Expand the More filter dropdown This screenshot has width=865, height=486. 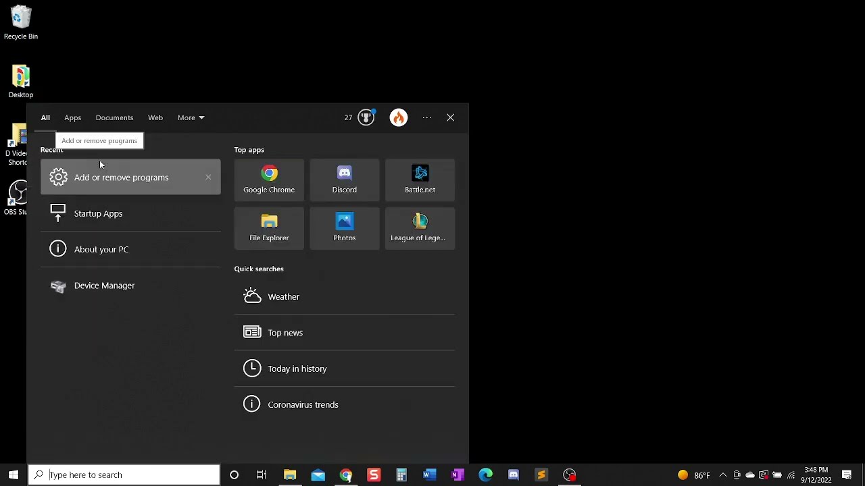click(x=191, y=117)
